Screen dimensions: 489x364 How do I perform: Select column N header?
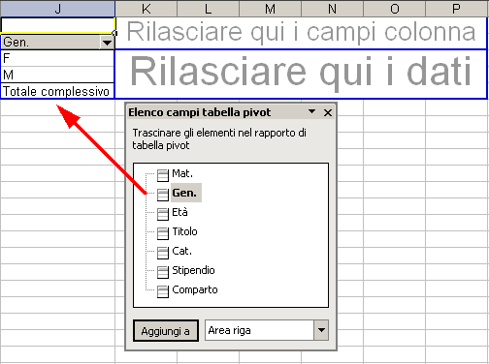point(332,9)
